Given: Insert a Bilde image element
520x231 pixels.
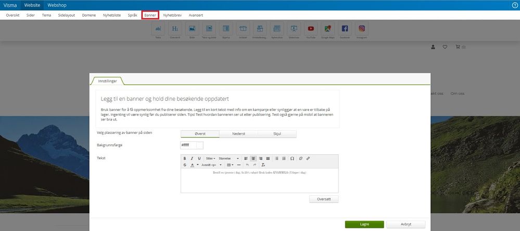Looking at the screenshot, I should pyautogui.click(x=192, y=29).
